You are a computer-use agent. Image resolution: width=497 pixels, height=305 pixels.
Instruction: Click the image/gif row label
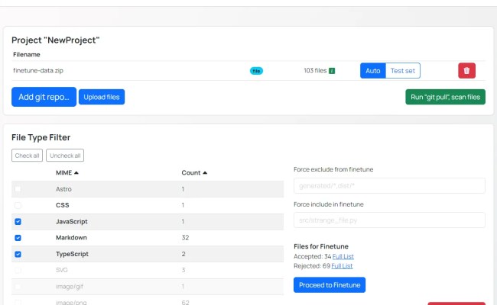[70, 287]
